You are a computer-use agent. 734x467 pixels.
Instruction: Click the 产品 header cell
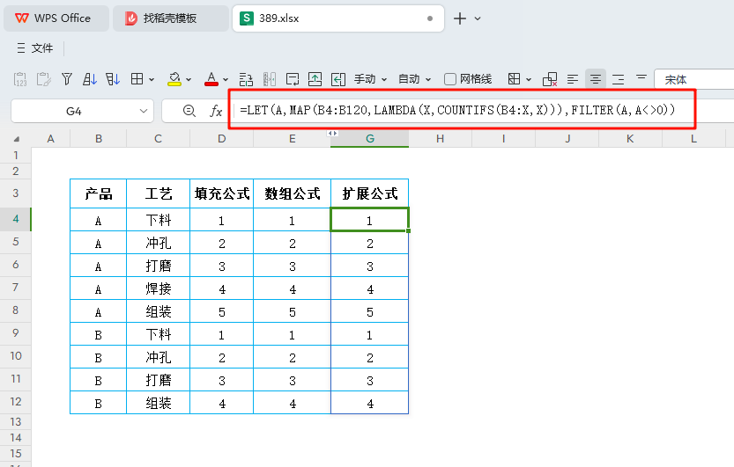pyautogui.click(x=99, y=193)
